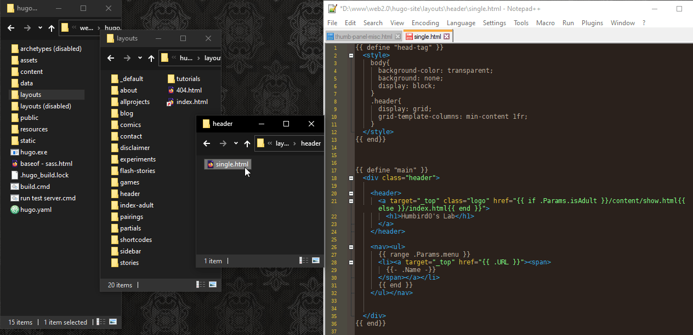Close the thumb-panel-misc.html tab
Viewport: 693px width, 335px height.
397,37
